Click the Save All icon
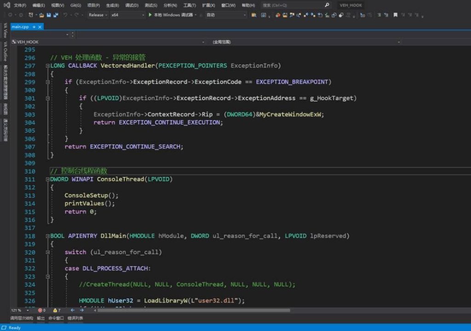This screenshot has height=331, width=471. (56, 15)
